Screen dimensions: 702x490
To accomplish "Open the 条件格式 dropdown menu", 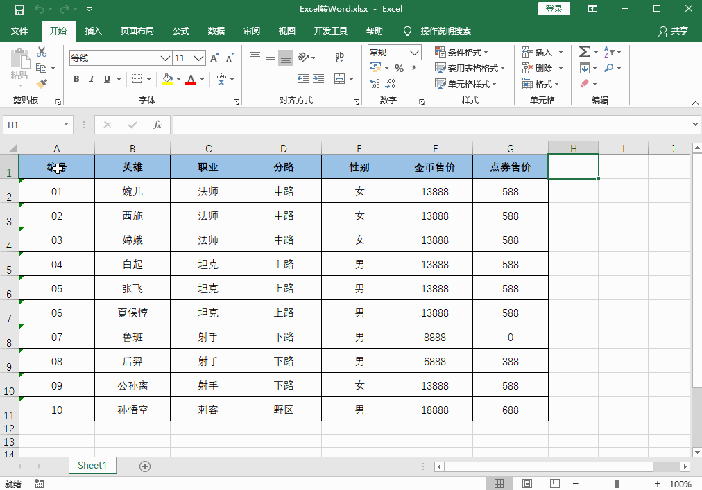I will 462,53.
